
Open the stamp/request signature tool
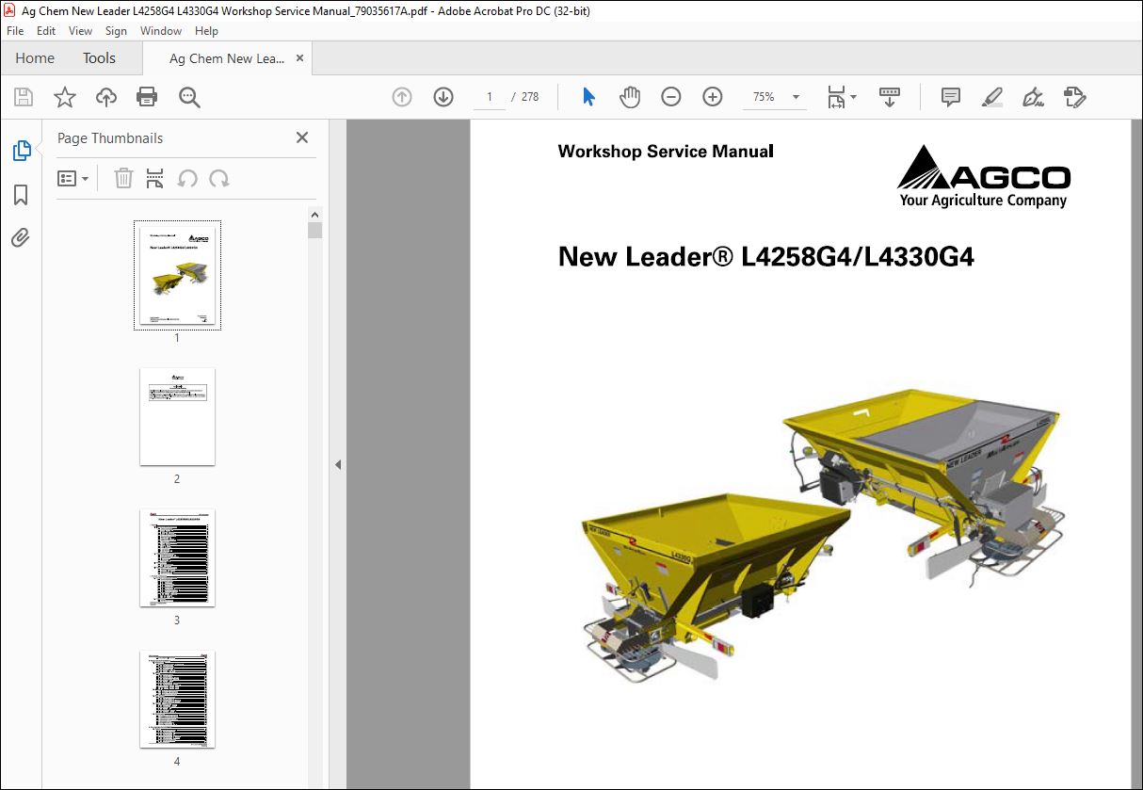tap(1074, 97)
